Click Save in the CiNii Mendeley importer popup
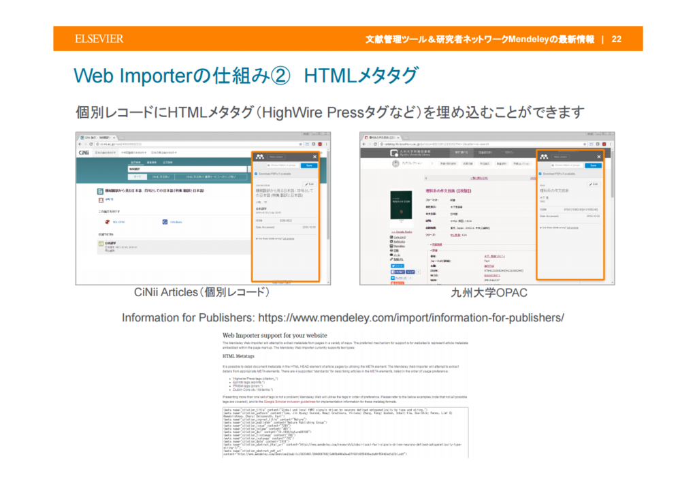697x493 pixels. pos(309,165)
